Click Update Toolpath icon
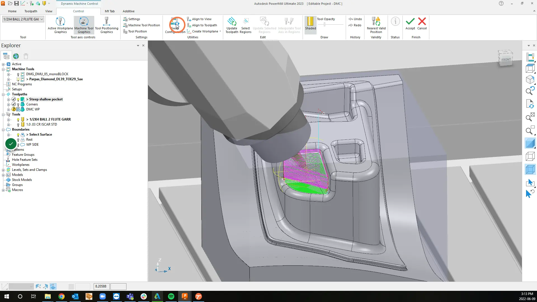This screenshot has height=302, width=537. click(x=232, y=25)
